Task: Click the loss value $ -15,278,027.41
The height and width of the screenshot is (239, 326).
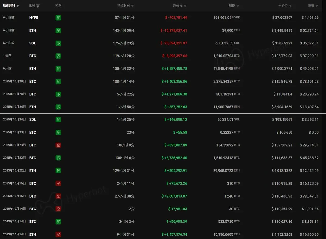Action: click(174, 31)
